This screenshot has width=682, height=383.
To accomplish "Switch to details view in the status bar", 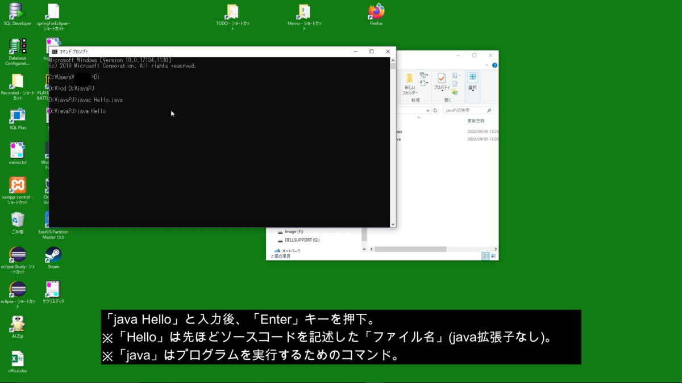I will pyautogui.click(x=485, y=256).
